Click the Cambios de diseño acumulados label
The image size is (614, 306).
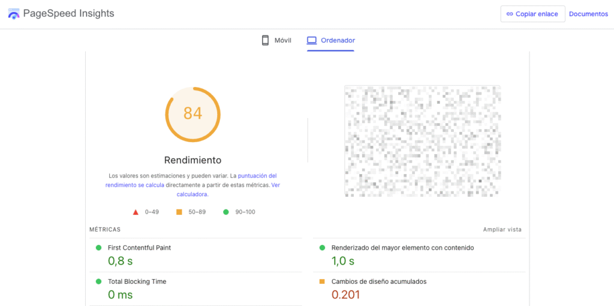(379, 282)
